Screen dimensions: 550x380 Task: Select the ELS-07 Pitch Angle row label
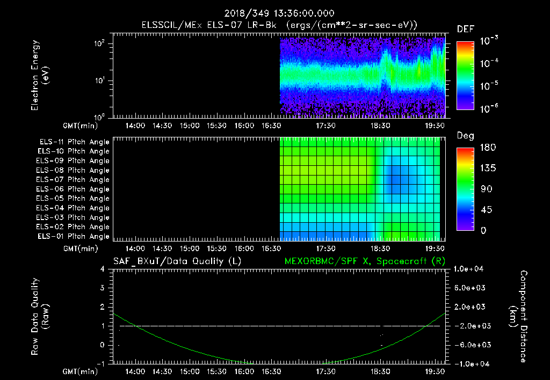coord(73,179)
